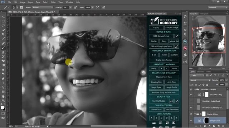Hide the Dodge Curve layer
229x128 pixels.
coord(191,121)
